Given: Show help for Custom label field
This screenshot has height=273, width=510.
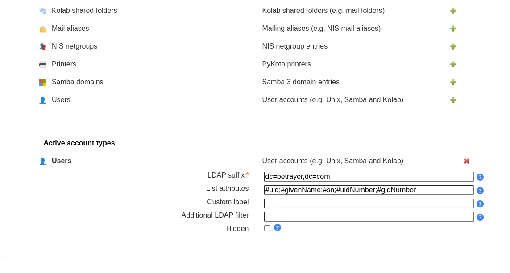Looking at the screenshot, I should 480,204.
